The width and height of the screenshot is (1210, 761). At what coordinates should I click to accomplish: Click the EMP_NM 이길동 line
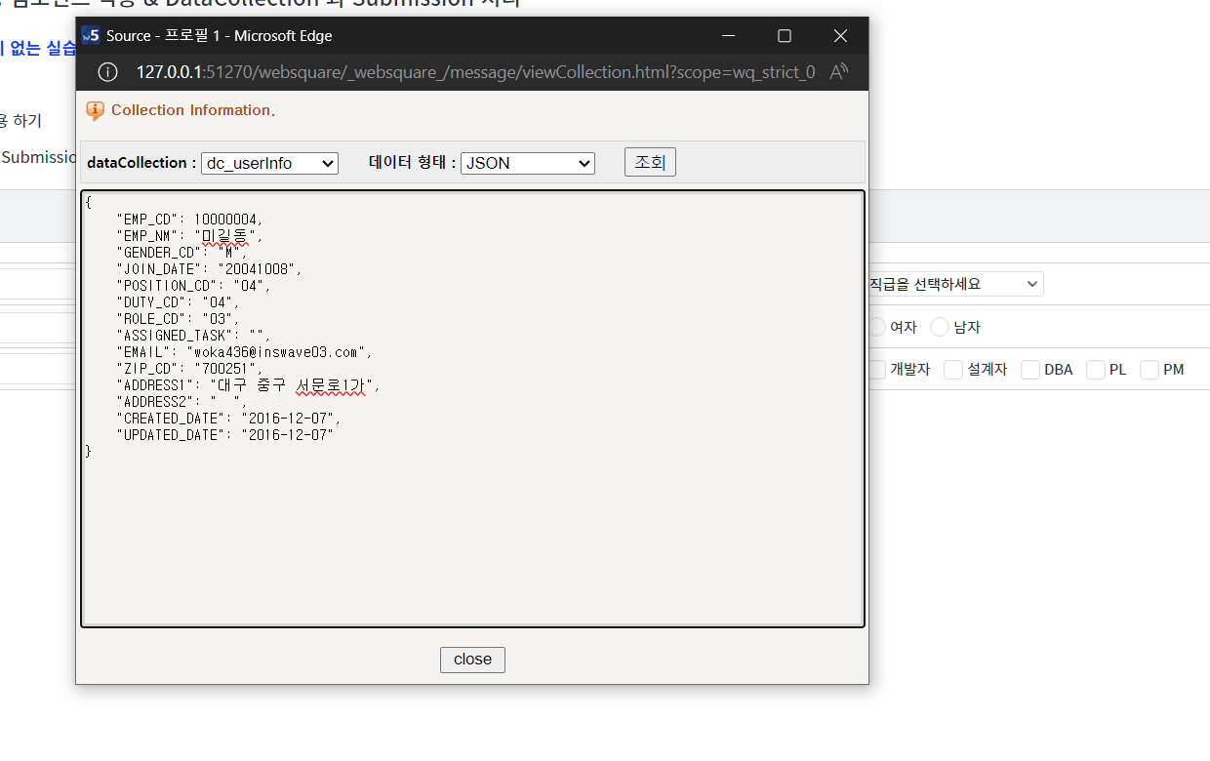[x=189, y=236]
